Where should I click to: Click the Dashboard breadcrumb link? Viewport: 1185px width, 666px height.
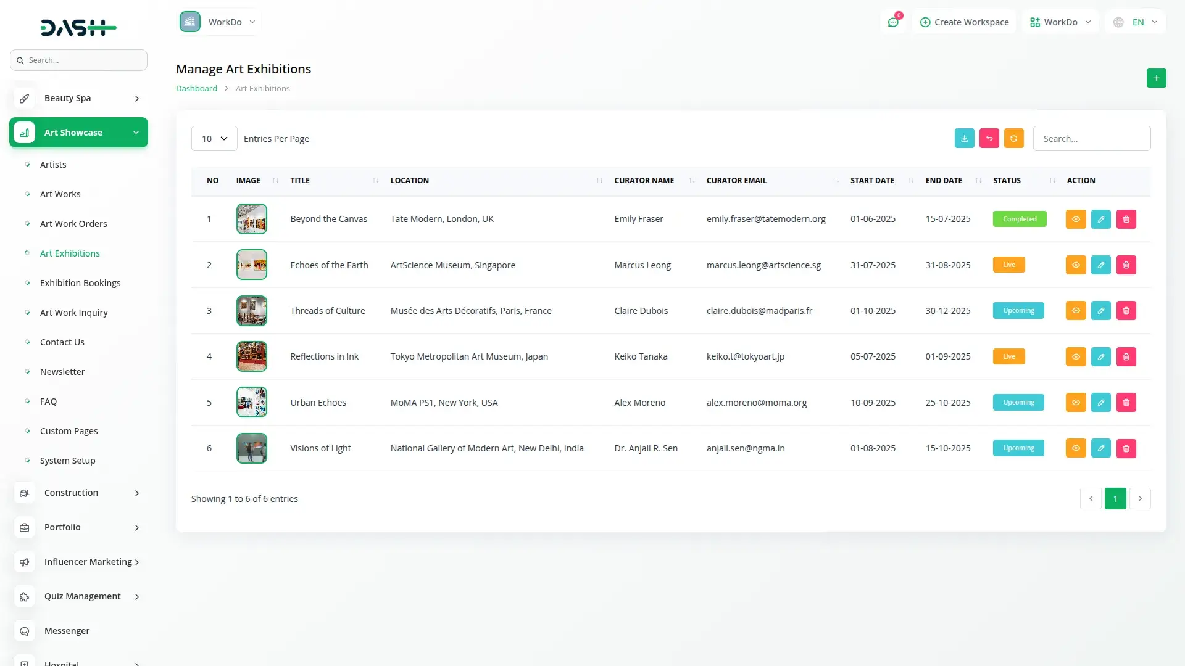196,88
